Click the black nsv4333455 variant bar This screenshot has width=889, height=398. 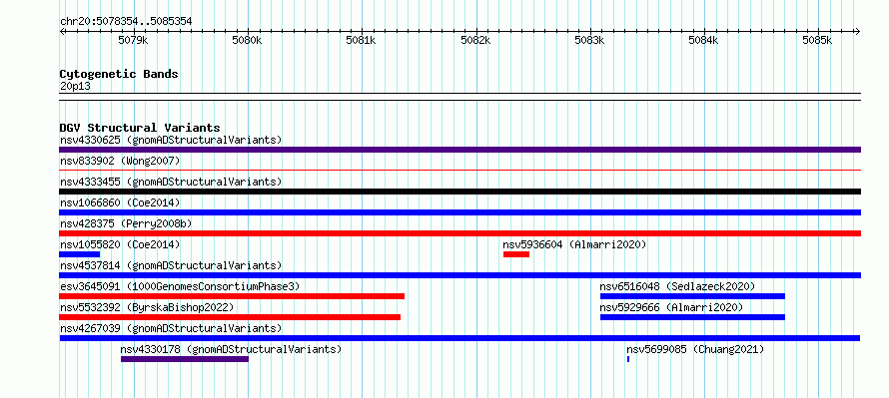pyautogui.click(x=459, y=192)
